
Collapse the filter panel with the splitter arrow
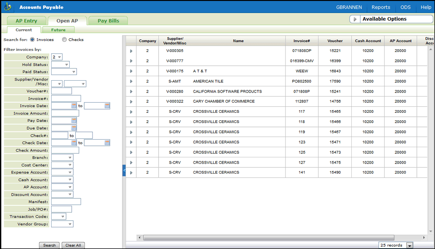(x=124, y=170)
